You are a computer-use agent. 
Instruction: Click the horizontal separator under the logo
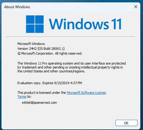click(71, 37)
